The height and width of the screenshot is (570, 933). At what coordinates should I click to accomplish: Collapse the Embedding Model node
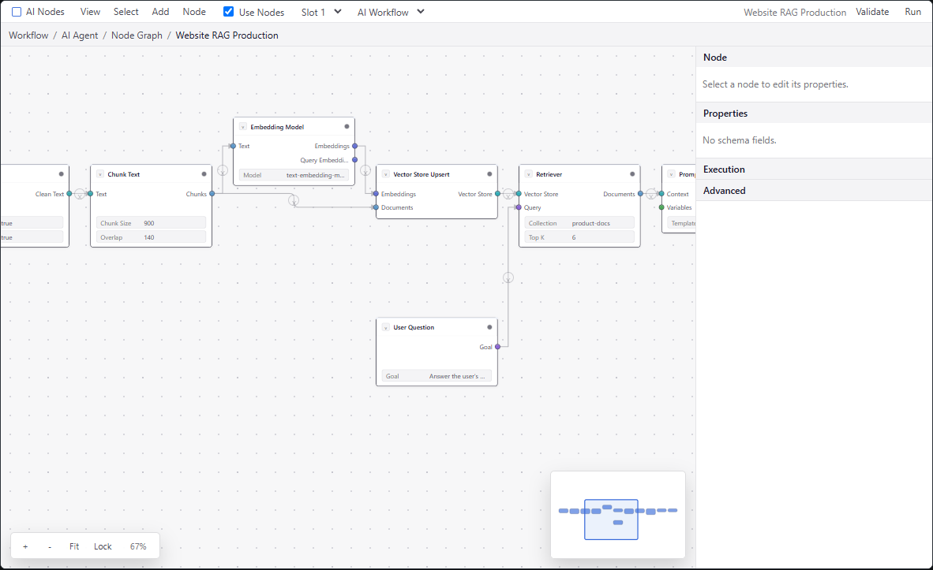click(x=243, y=127)
